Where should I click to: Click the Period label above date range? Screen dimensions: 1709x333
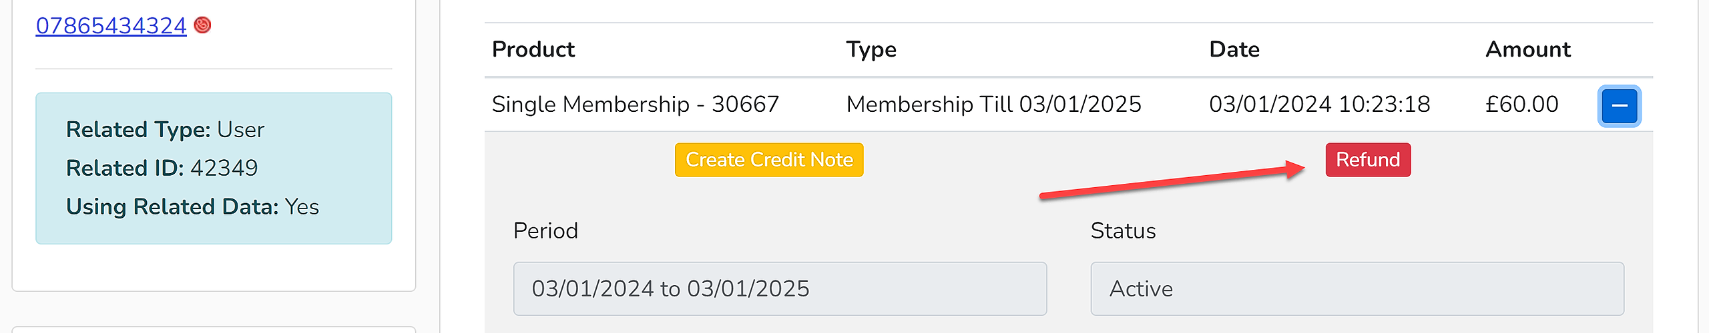pyautogui.click(x=545, y=230)
